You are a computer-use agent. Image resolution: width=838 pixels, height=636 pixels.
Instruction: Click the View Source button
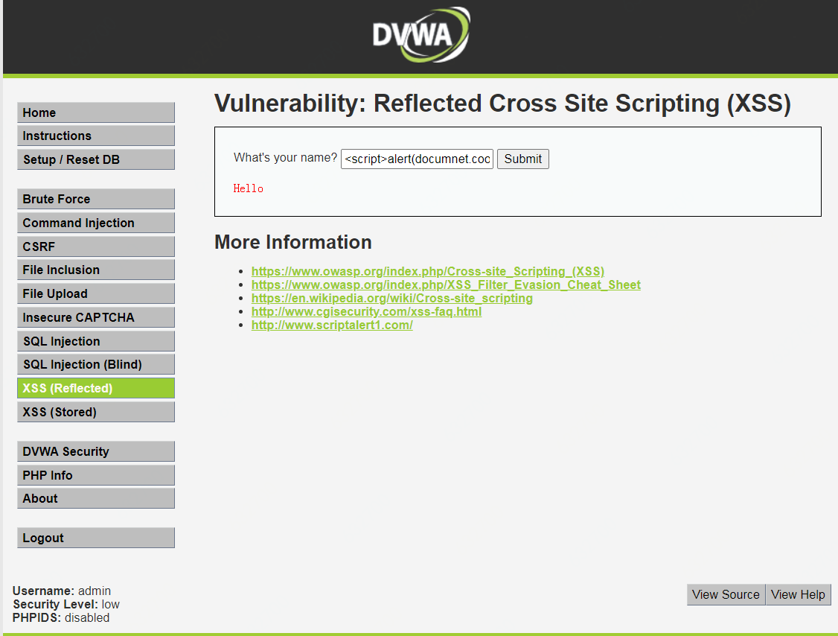click(726, 594)
